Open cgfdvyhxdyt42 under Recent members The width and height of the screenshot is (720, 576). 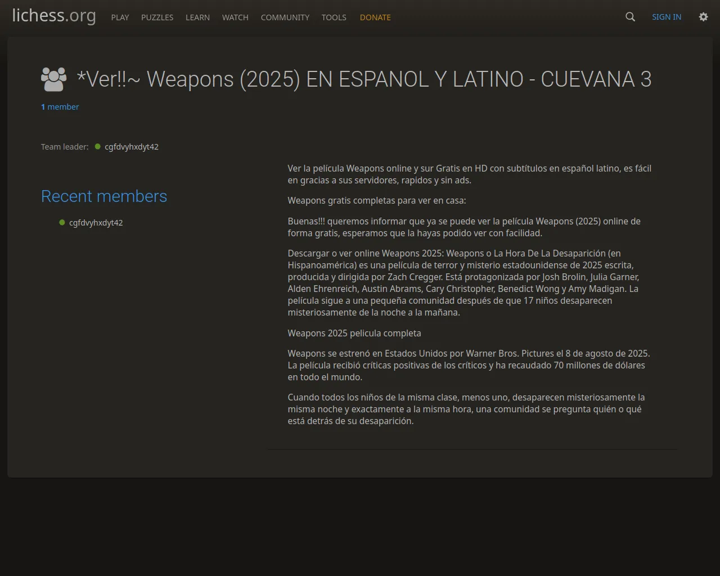[x=96, y=223]
